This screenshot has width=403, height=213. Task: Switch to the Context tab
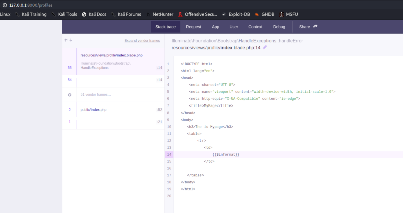(255, 26)
